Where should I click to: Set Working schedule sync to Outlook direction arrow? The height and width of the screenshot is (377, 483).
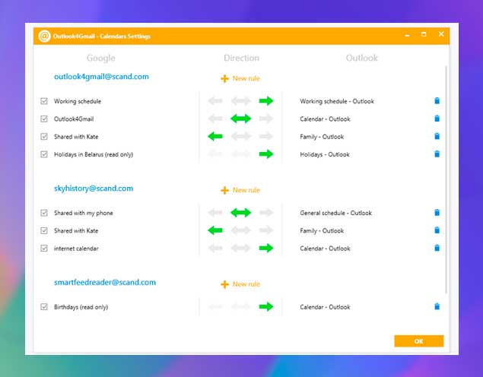pos(265,100)
